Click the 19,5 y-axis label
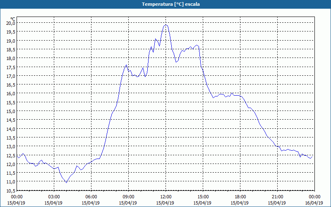Viewport: 331px width, 207px height. [11, 32]
